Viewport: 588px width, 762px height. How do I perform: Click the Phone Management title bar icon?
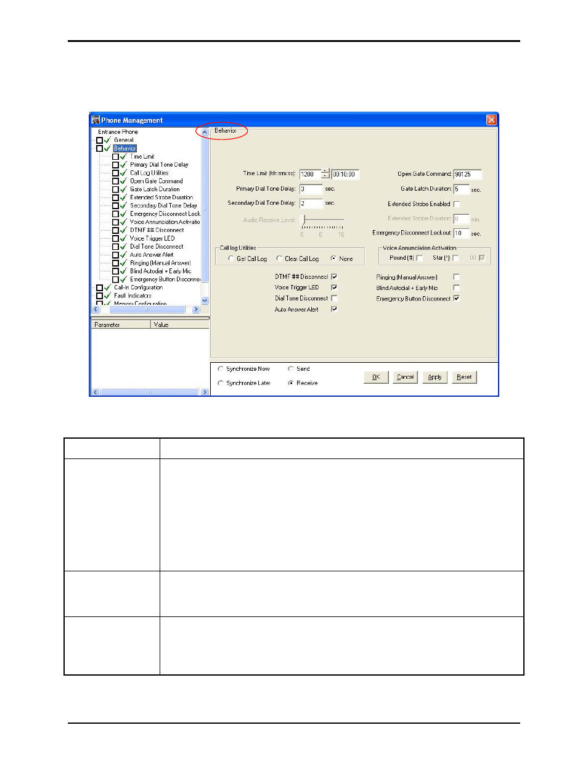tap(96, 120)
